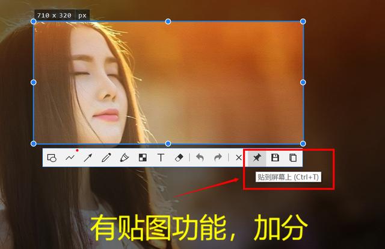Image resolution: width=385 pixels, height=249 pixels.
Task: Undo the last annotation
Action: click(x=200, y=158)
